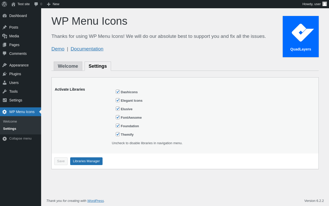329x206 pixels.
Task: Click the WP Menu Icons gear icon
Action: [5, 112]
